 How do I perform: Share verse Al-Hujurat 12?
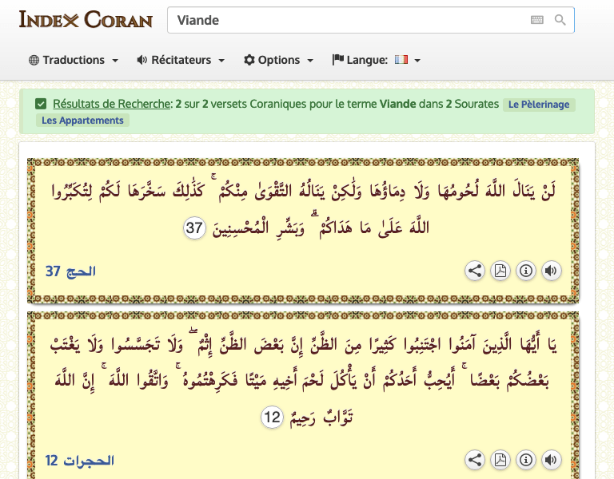(475, 460)
